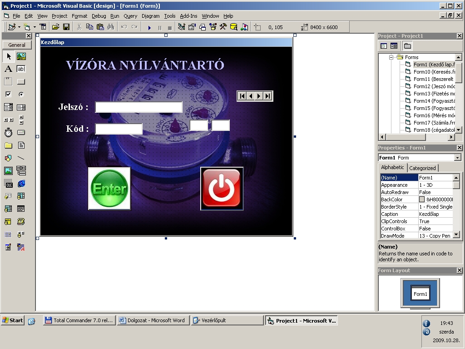Select the CheckBox control tool
The width and height of the screenshot is (465, 349).
pyautogui.click(x=9, y=95)
